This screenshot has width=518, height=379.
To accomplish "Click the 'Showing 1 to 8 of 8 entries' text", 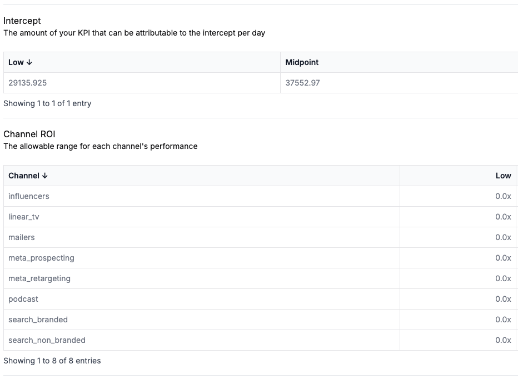I will click(52, 361).
